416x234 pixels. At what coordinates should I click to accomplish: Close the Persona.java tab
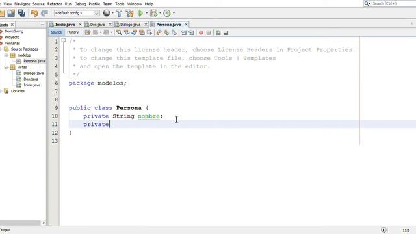pos(187,25)
